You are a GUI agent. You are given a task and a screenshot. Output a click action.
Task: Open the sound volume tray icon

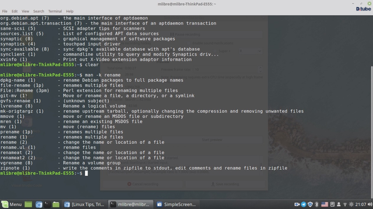370,204
